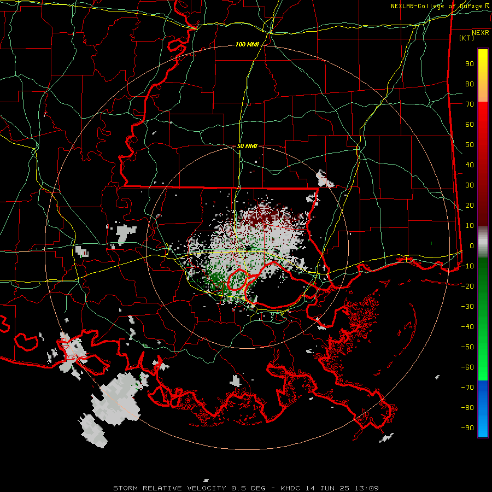Click the -10 value on velocity scale

(x=467, y=266)
